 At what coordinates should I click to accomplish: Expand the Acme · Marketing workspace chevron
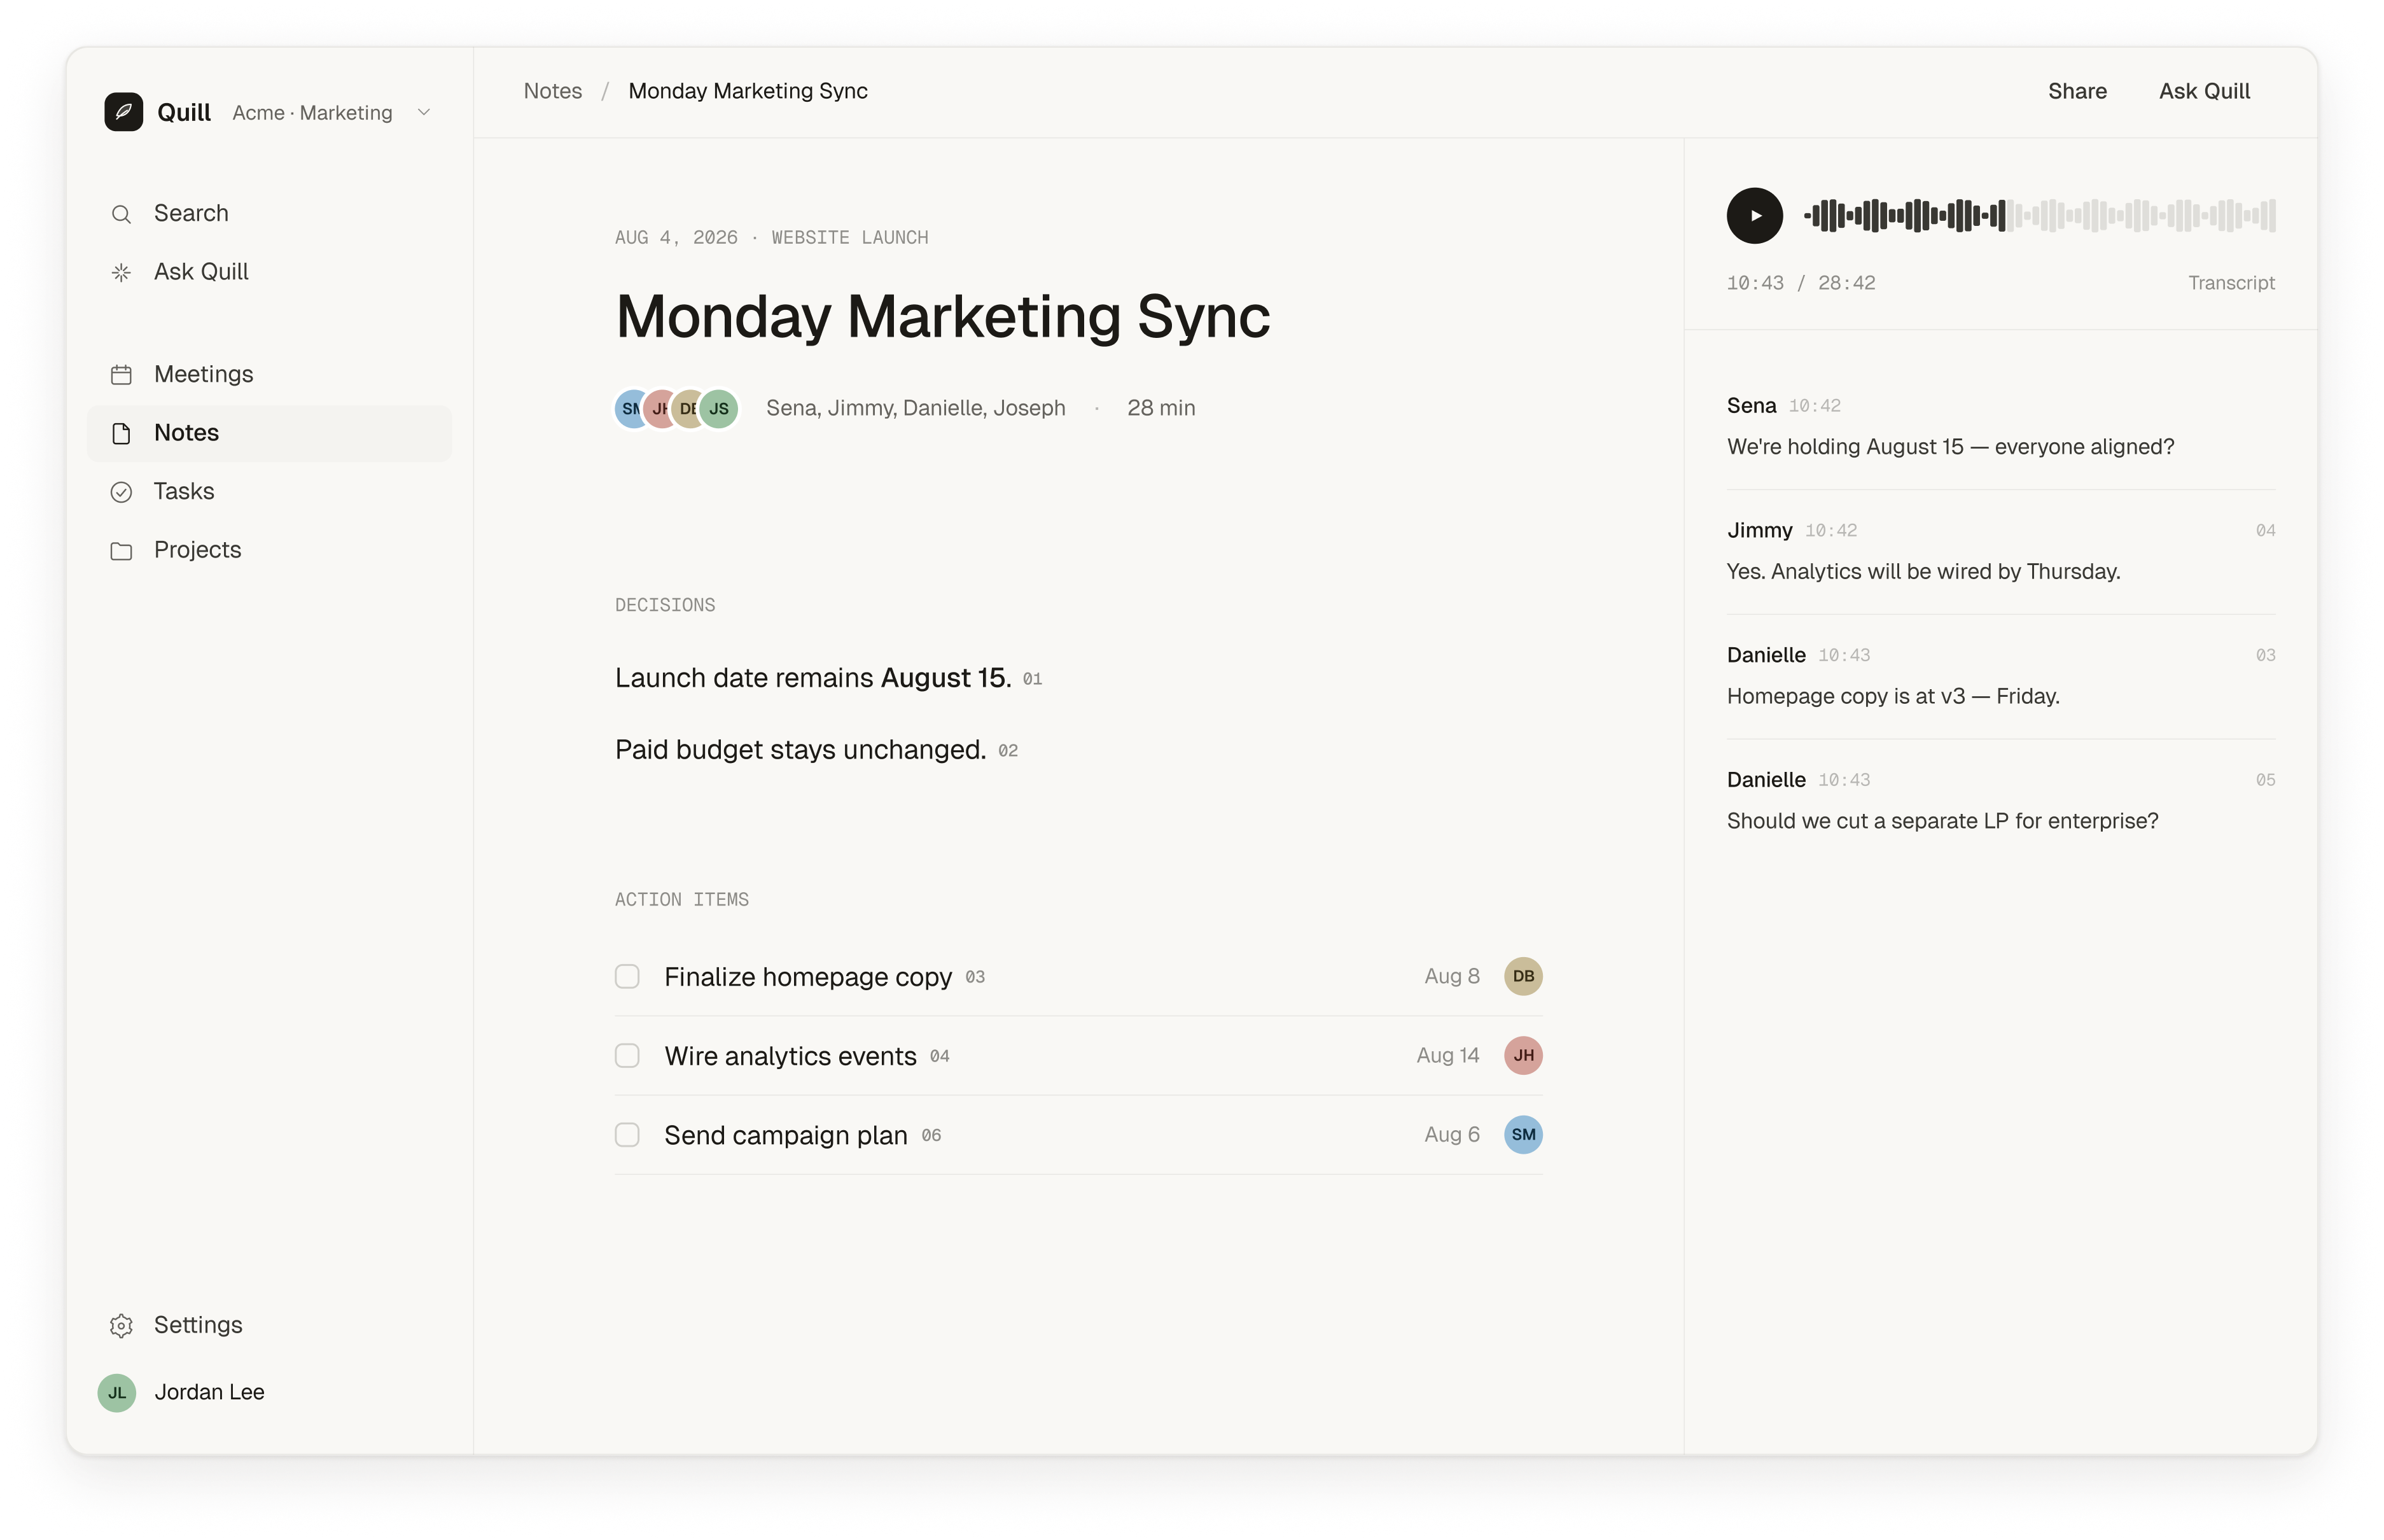pos(424,113)
